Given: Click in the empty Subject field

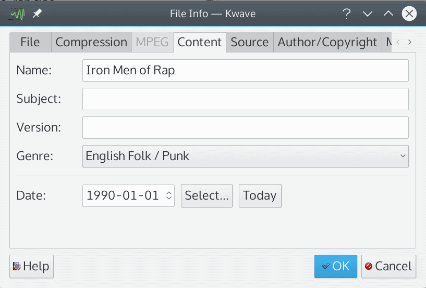Looking at the screenshot, I should pyautogui.click(x=246, y=99).
